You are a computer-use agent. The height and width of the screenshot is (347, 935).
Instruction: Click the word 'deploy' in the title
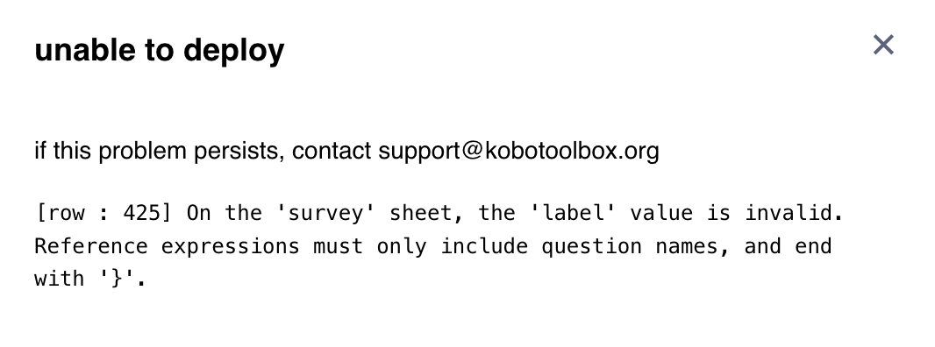[x=233, y=52]
